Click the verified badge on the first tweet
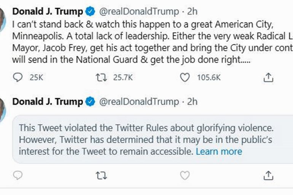 pyautogui.click(x=90, y=11)
